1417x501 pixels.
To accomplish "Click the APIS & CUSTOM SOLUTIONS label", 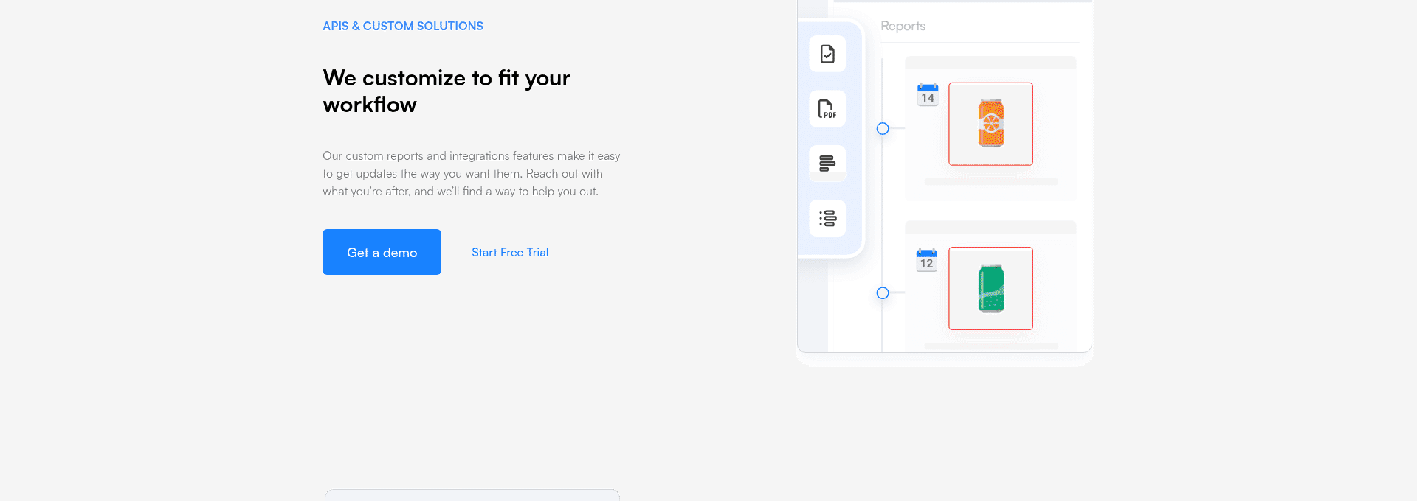I will [403, 26].
